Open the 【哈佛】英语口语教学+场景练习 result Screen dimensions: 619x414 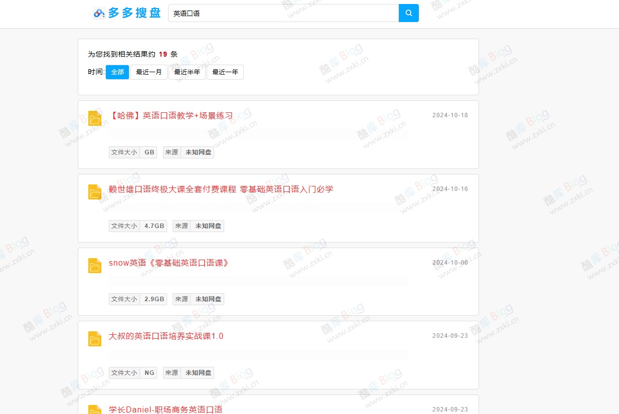pyautogui.click(x=170, y=115)
